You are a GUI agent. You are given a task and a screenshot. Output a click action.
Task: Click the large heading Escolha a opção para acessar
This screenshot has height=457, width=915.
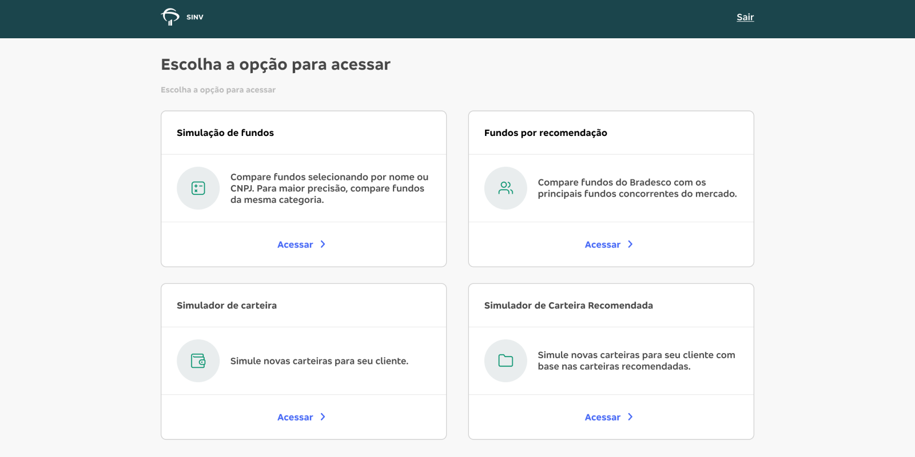coord(276,65)
